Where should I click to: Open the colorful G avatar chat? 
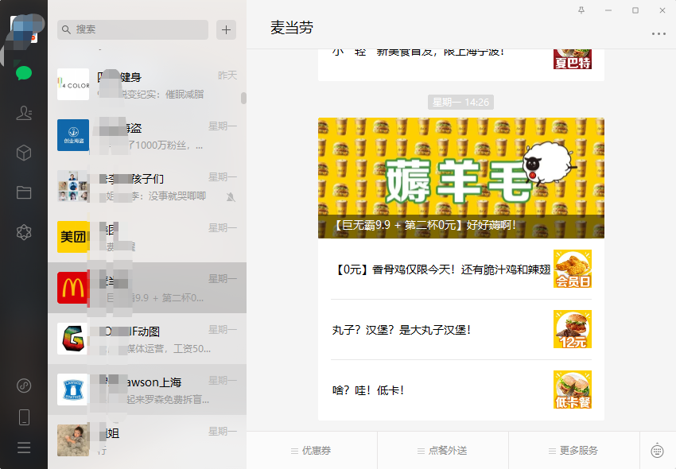(x=73, y=339)
